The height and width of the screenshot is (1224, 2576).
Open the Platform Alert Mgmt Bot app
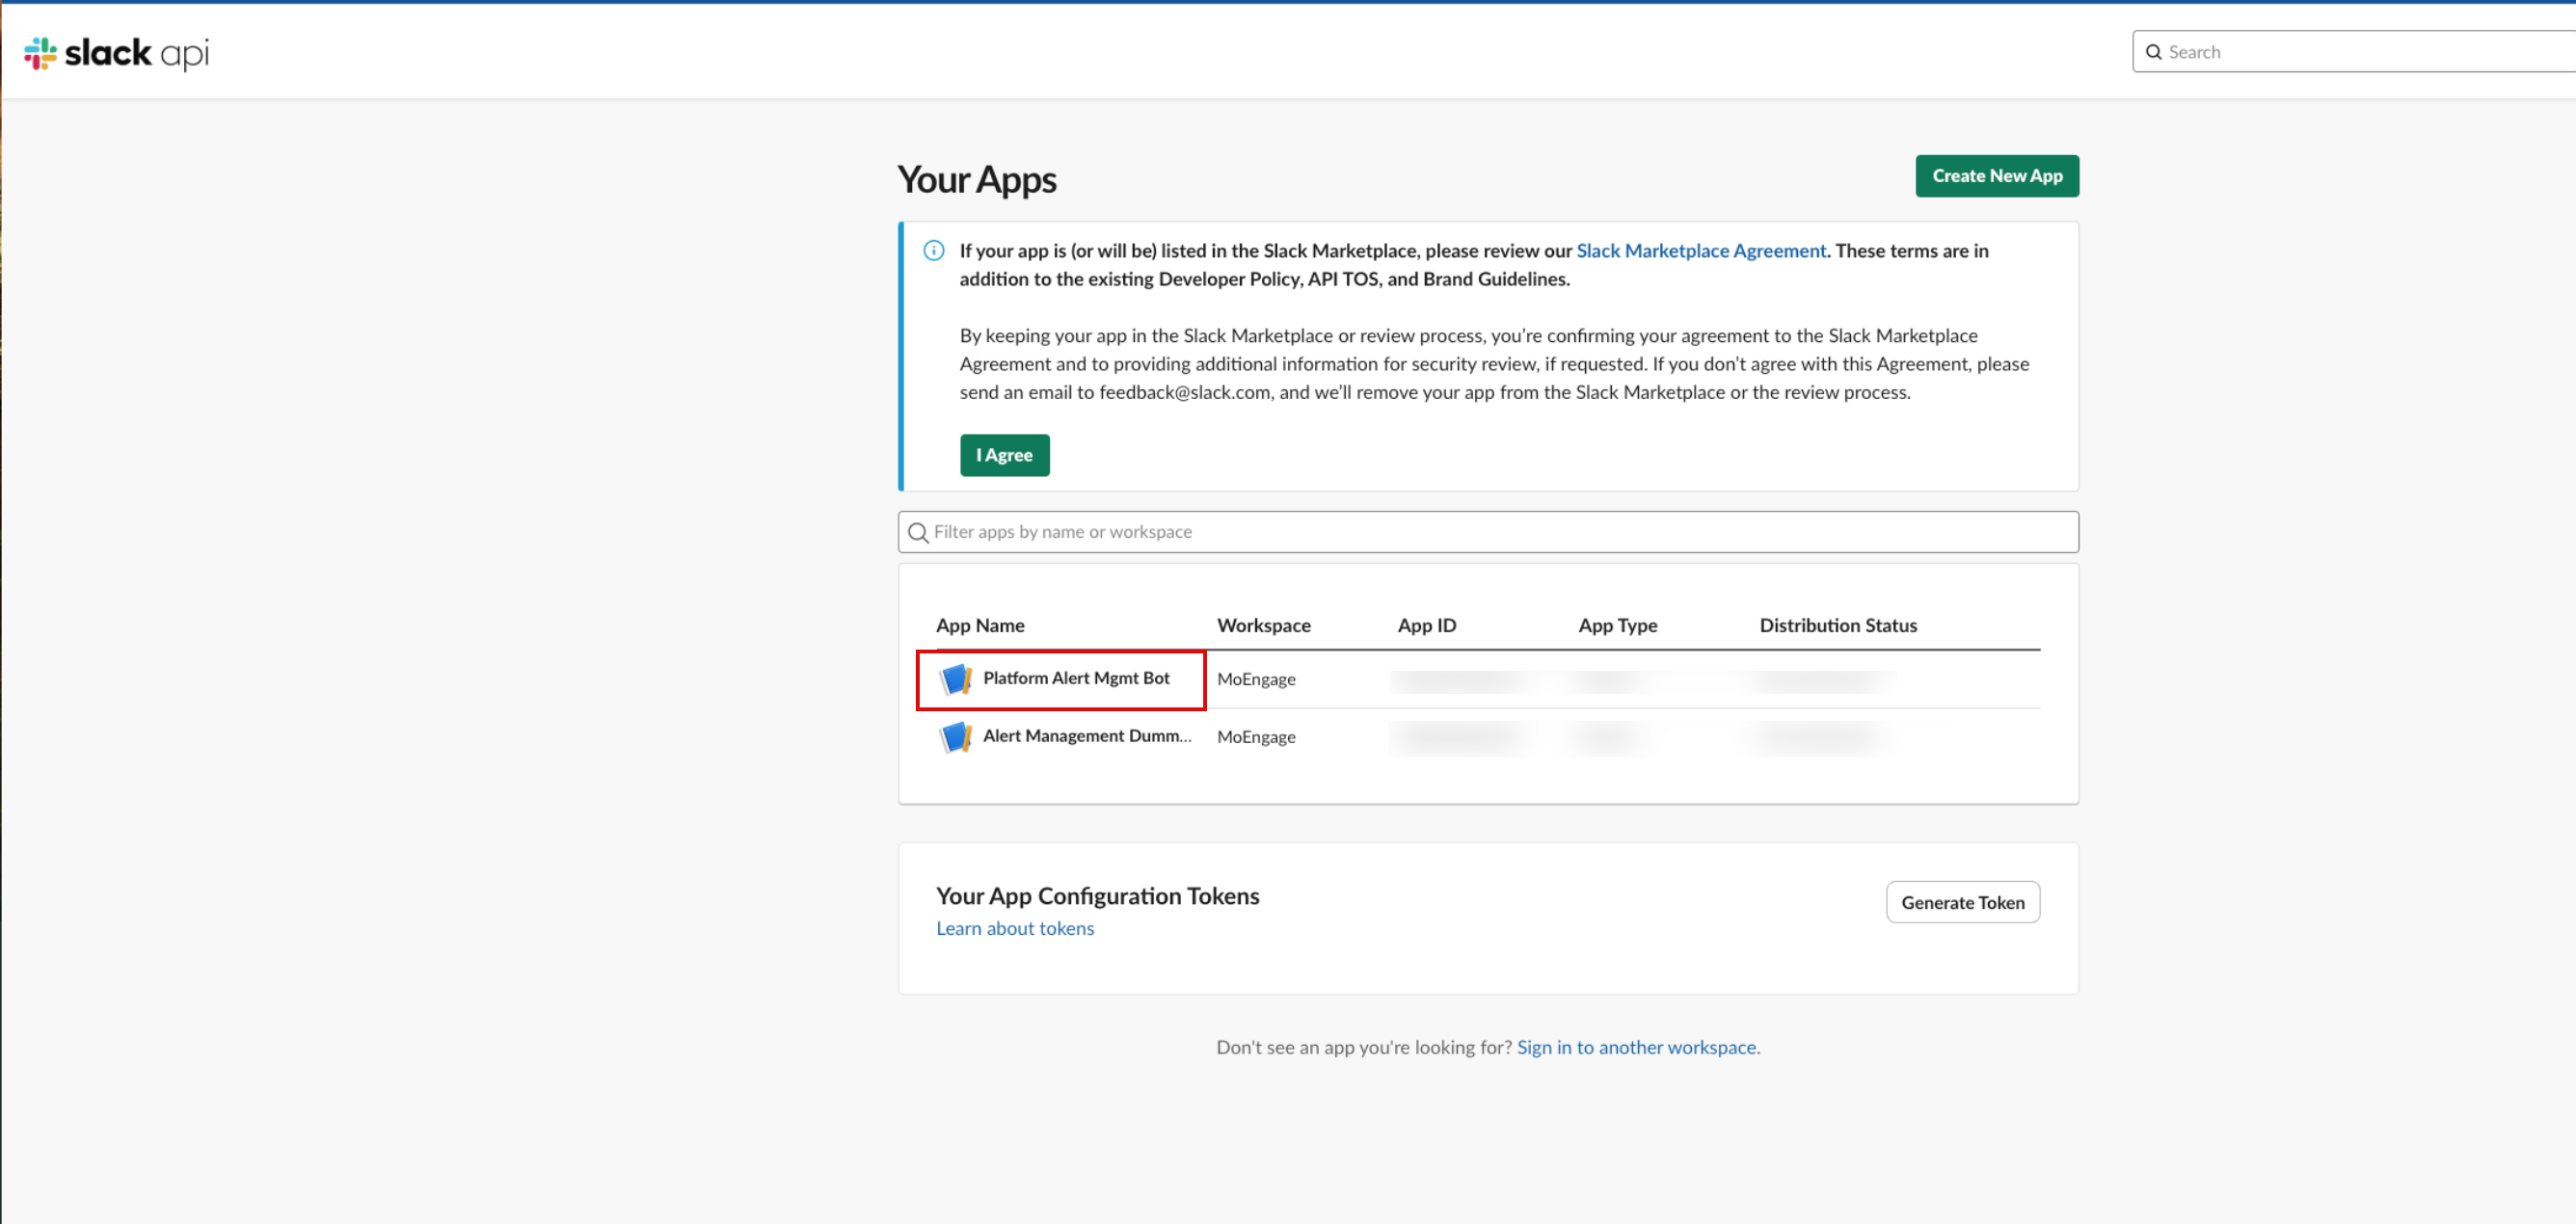(x=1075, y=678)
